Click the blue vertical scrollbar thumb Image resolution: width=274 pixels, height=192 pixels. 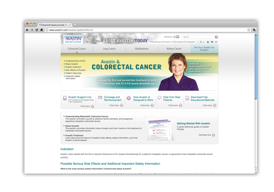pyautogui.click(x=256, y=67)
